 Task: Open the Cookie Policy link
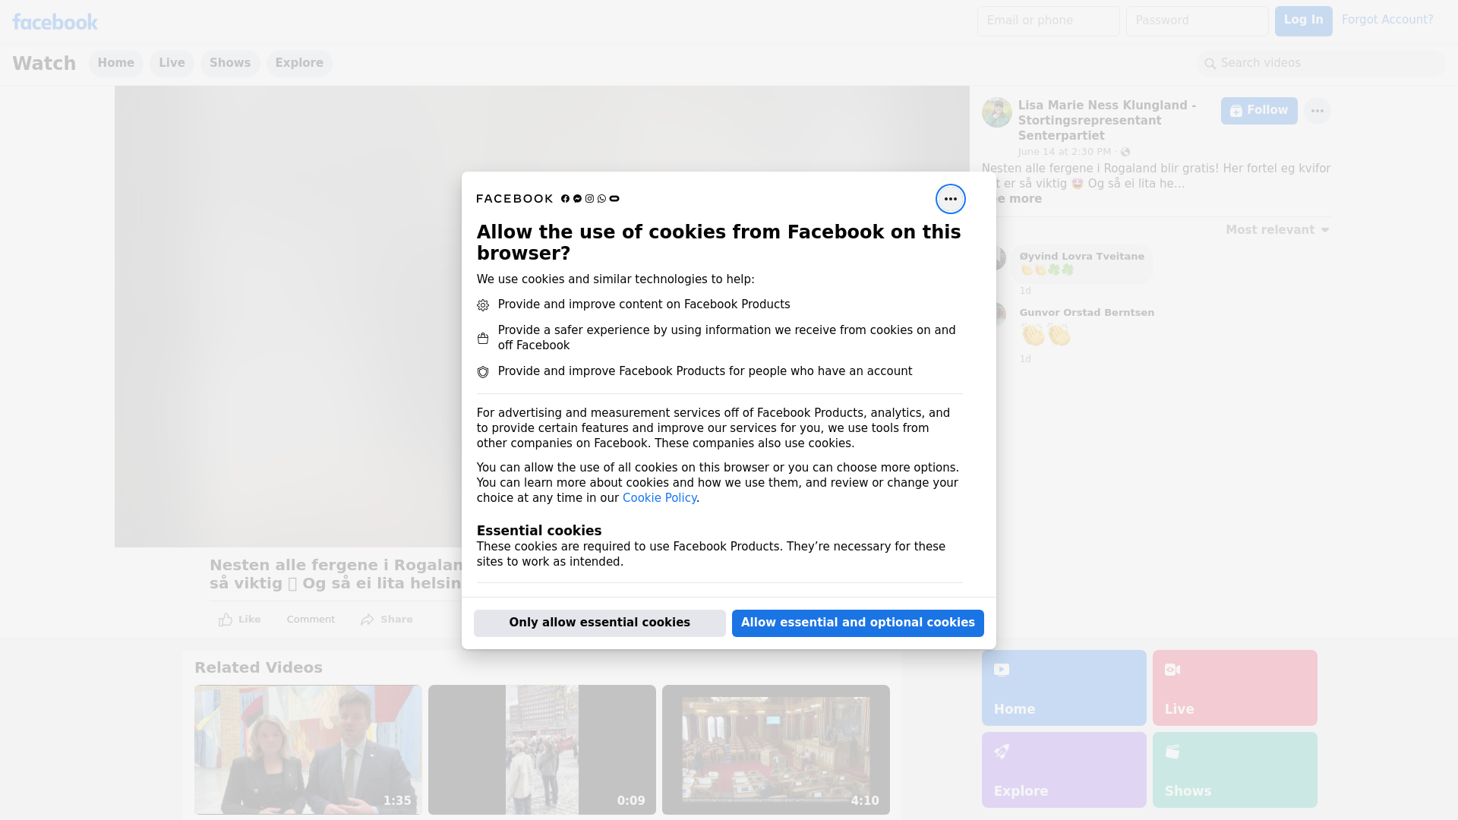[x=659, y=498]
